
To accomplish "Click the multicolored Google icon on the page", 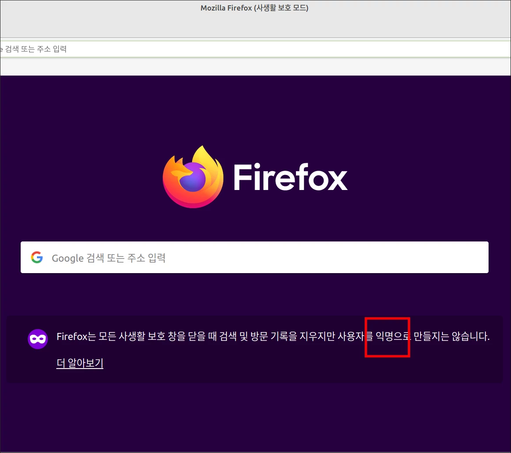I will coord(37,257).
